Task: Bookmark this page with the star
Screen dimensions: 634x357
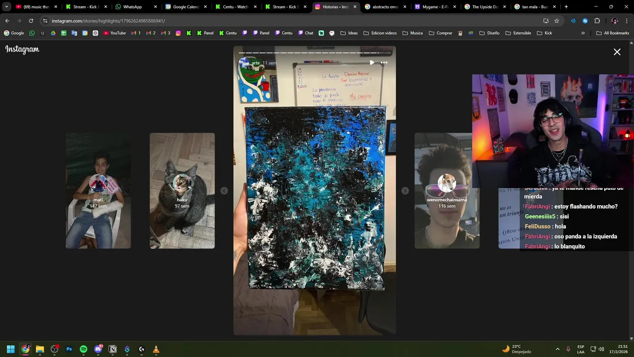Action: (557, 21)
